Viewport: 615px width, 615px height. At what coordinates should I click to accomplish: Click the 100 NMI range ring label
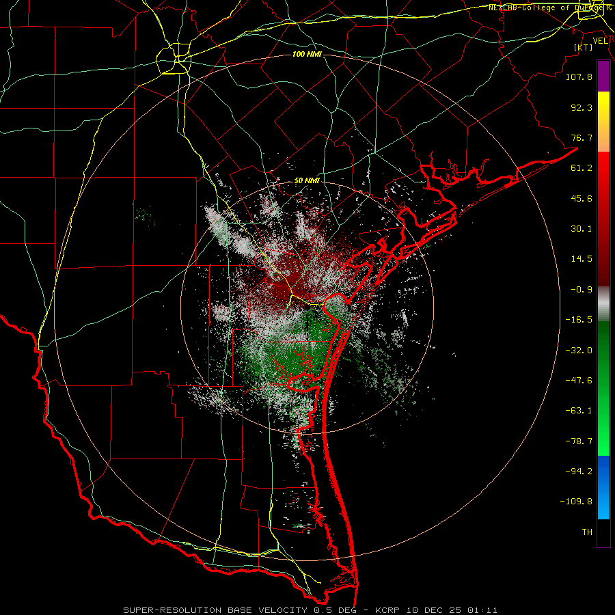pos(307,54)
